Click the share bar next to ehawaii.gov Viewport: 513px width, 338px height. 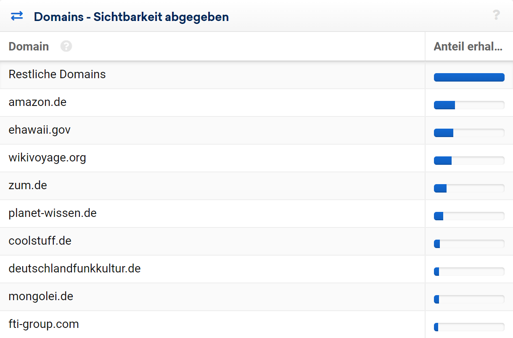469,133
